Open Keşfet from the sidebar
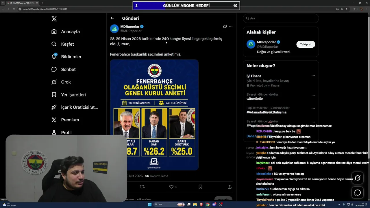The image size is (370, 208). pos(63,44)
